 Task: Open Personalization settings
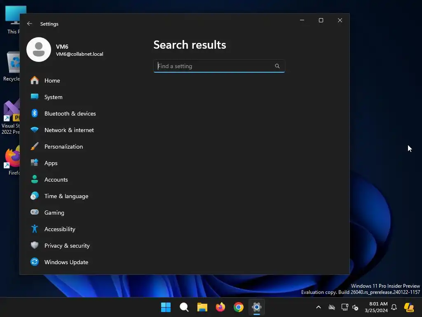point(63,147)
